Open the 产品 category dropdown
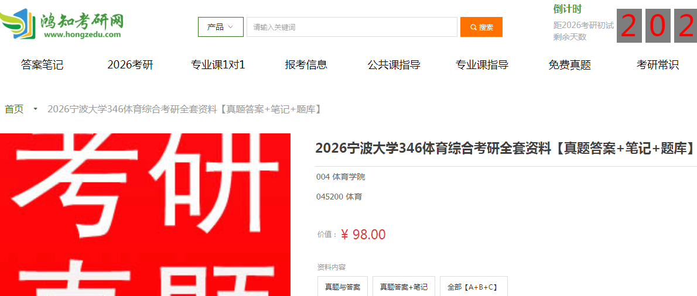This screenshot has height=296, width=697. pos(220,27)
